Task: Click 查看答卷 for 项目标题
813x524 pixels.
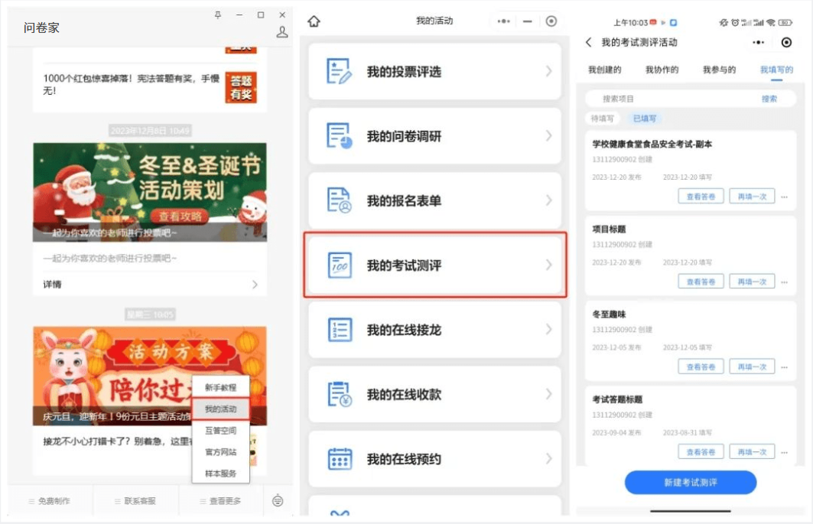Action: tap(701, 282)
